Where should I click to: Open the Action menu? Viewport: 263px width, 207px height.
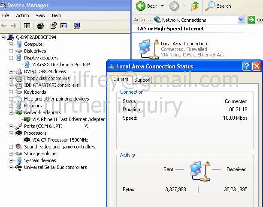coord(22,15)
